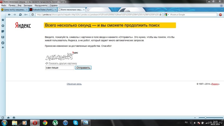Open the Notes panel in sidebar

coord(3,31)
